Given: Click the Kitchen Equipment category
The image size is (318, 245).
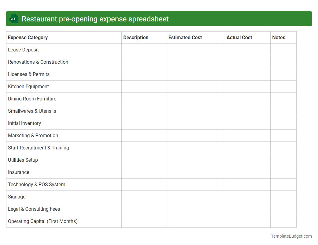Looking at the screenshot, I should (x=28, y=86).
